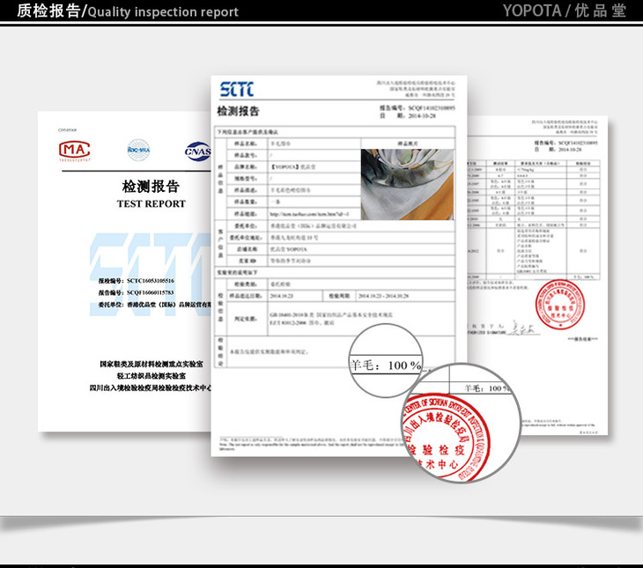The image size is (643, 568).
Task: Click the TEST REPORT heading on left page
Action: click(151, 203)
